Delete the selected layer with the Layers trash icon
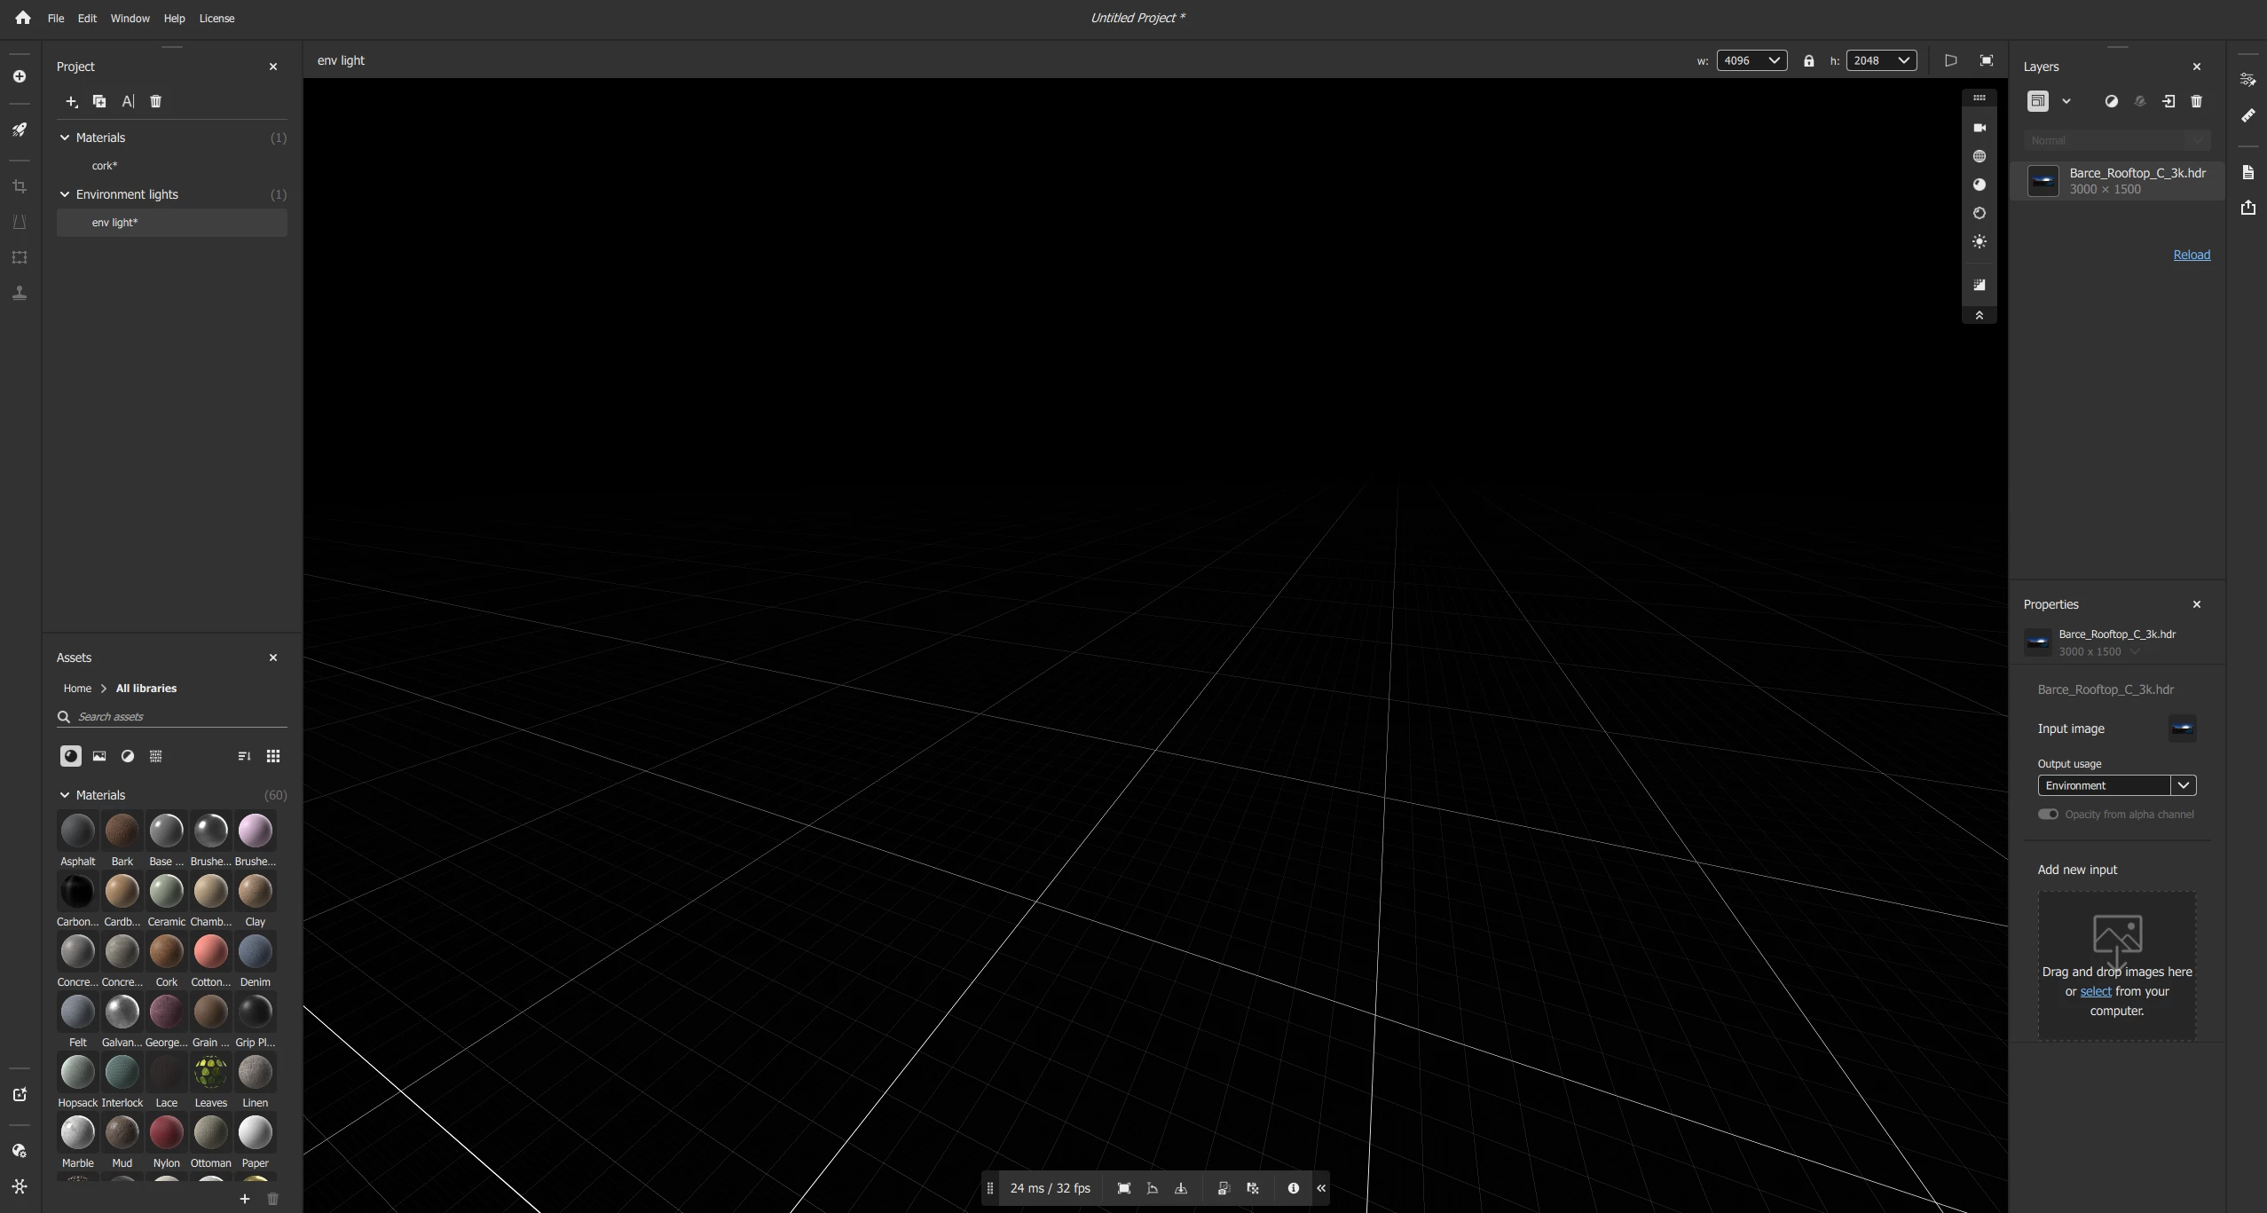The image size is (2267, 1213). click(x=2196, y=101)
